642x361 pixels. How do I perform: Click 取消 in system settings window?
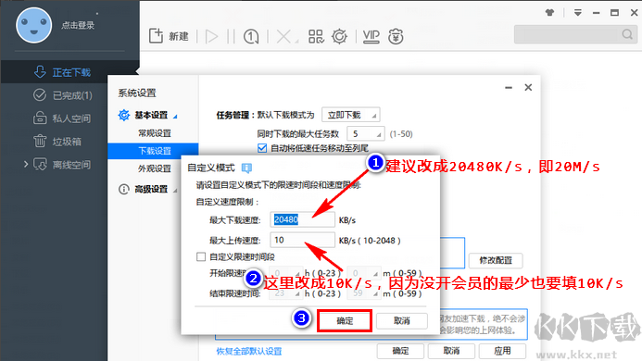[x=451, y=351]
